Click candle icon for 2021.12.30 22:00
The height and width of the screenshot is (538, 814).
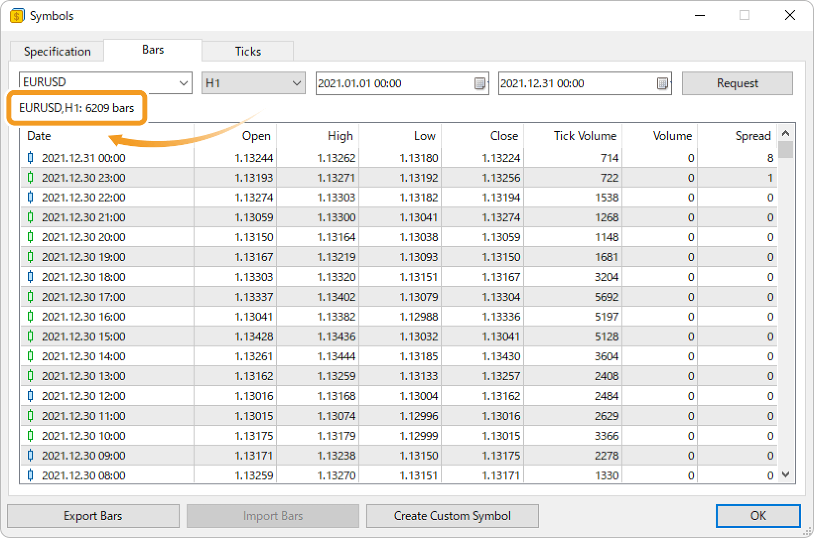pyautogui.click(x=30, y=198)
